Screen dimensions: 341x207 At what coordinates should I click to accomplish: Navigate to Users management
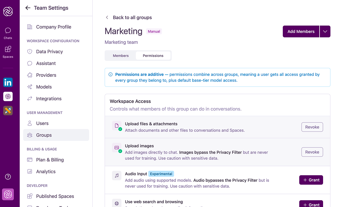[x=56, y=123]
